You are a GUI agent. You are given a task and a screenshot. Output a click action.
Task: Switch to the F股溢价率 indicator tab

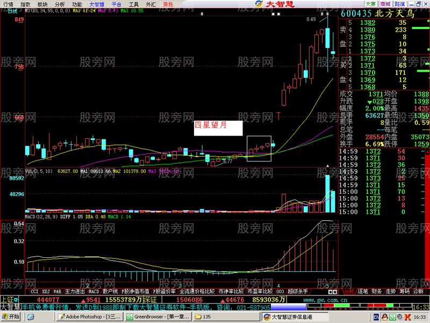[164, 291]
